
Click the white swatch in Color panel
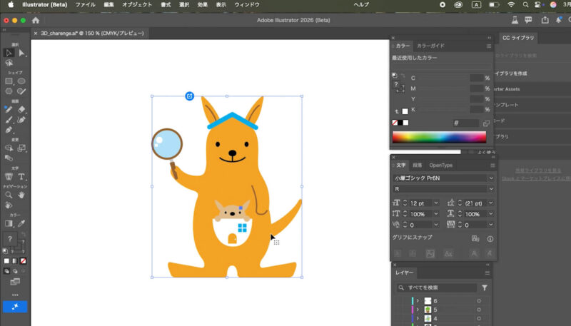click(405, 123)
